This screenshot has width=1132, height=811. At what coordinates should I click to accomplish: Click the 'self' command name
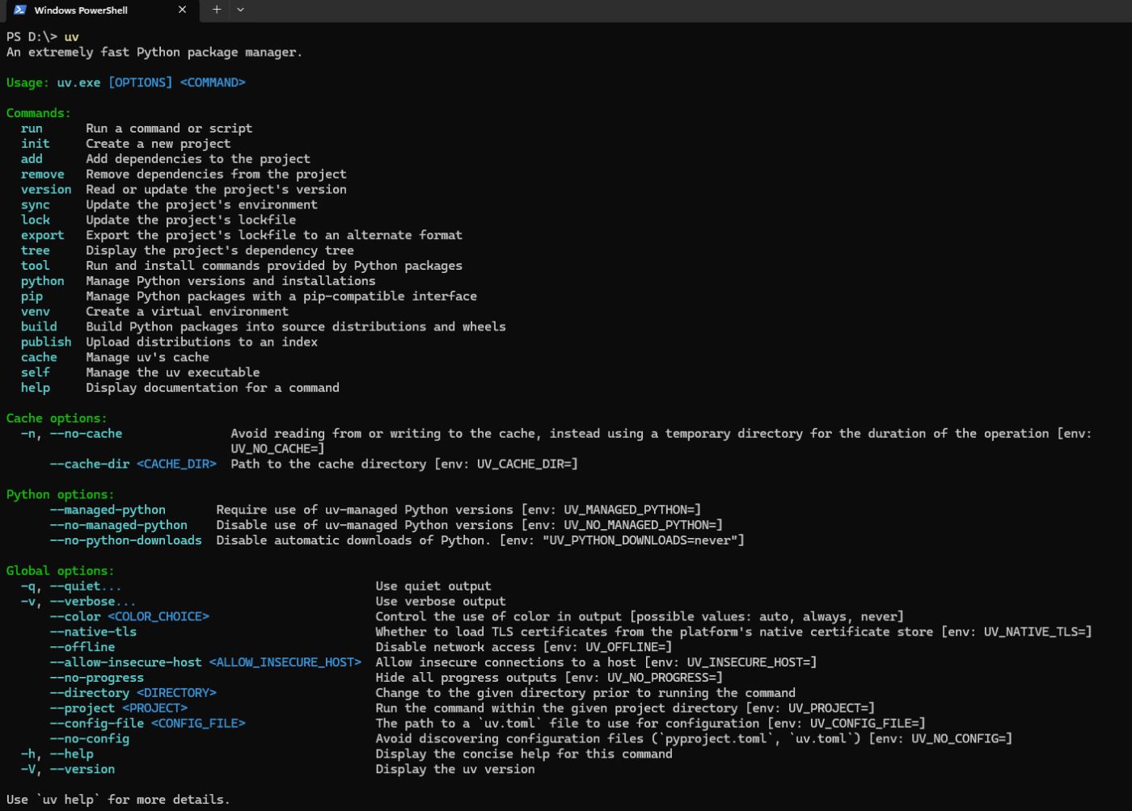(36, 373)
